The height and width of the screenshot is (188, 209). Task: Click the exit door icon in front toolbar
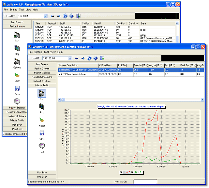pyautogui.click(x=102, y=58)
